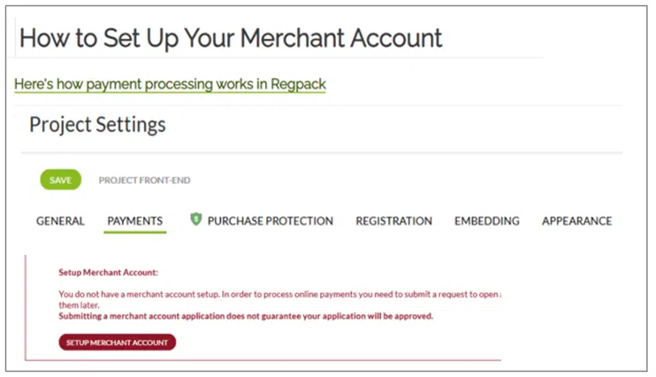Switch to the GENERAL tab
Screen dimensions: 656x377
click(x=60, y=221)
